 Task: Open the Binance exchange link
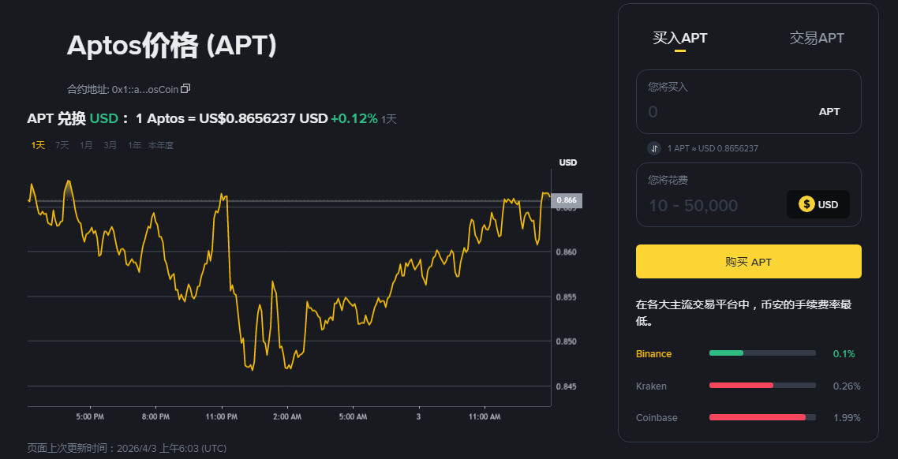coord(653,353)
